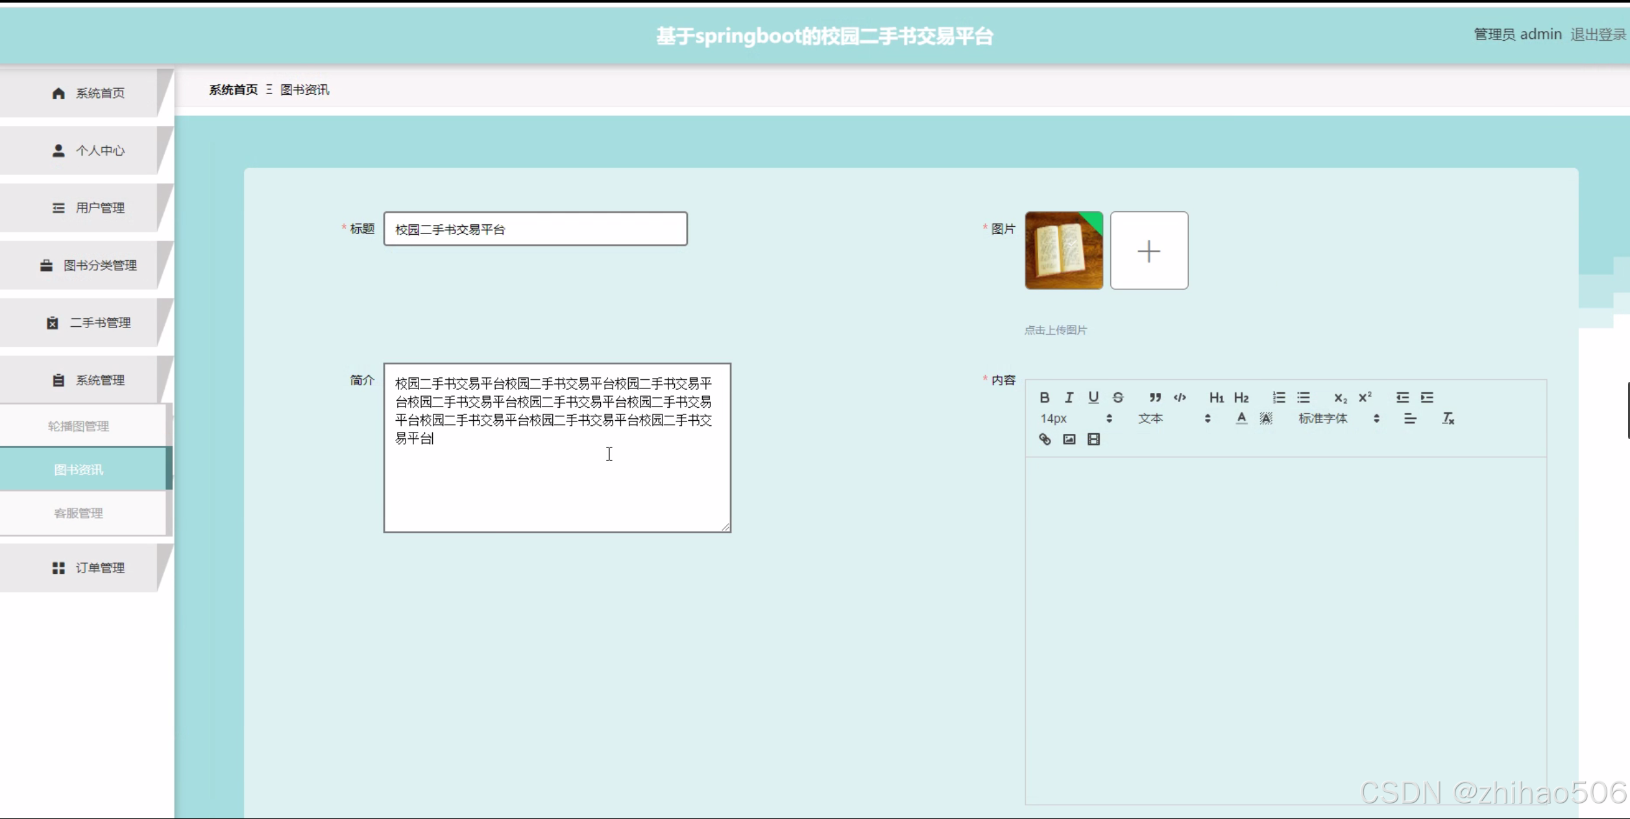Viewport: 1630px width, 819px height.
Task: Click the plus button to upload image
Action: [x=1149, y=251]
